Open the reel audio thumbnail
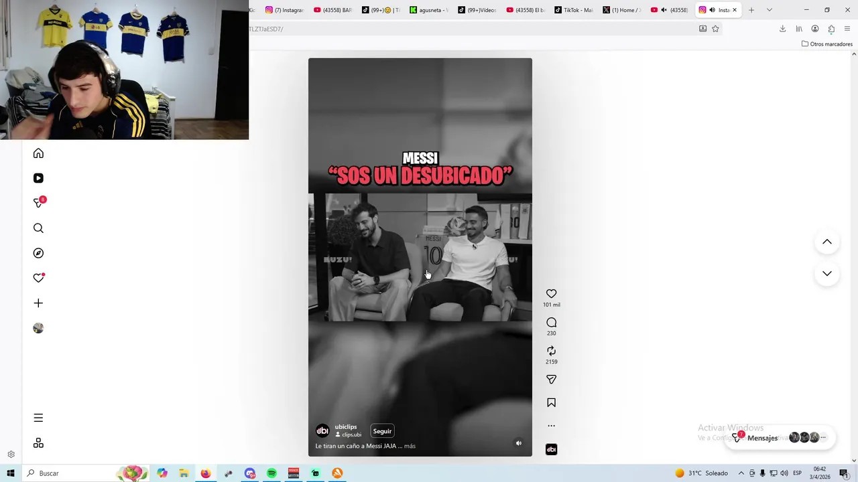858x482 pixels. (551, 449)
